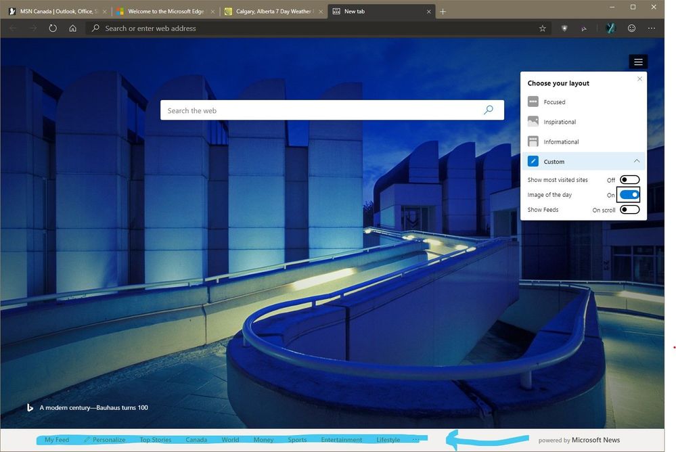The image size is (676, 452).
Task: Turn off Image of the day toggle
Action: click(x=629, y=195)
